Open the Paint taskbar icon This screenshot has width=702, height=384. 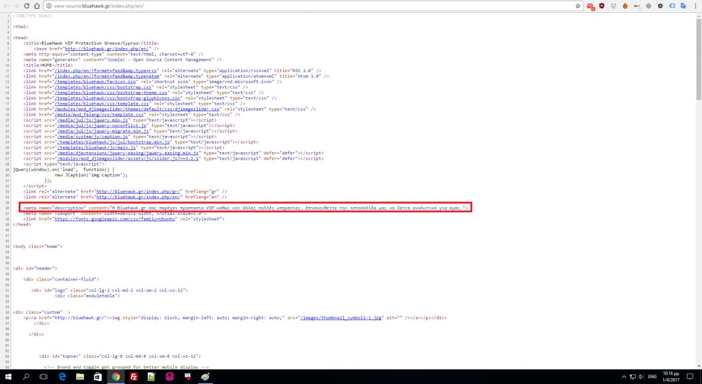click(x=205, y=377)
